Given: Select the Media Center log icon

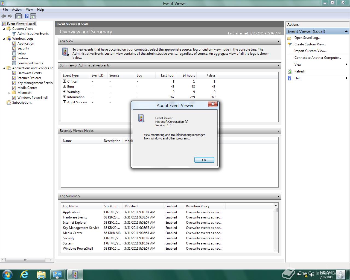Looking at the screenshot, I should (14, 88).
